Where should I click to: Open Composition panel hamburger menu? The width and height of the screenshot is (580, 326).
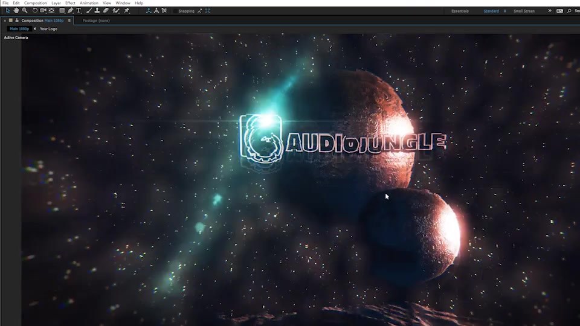point(69,21)
